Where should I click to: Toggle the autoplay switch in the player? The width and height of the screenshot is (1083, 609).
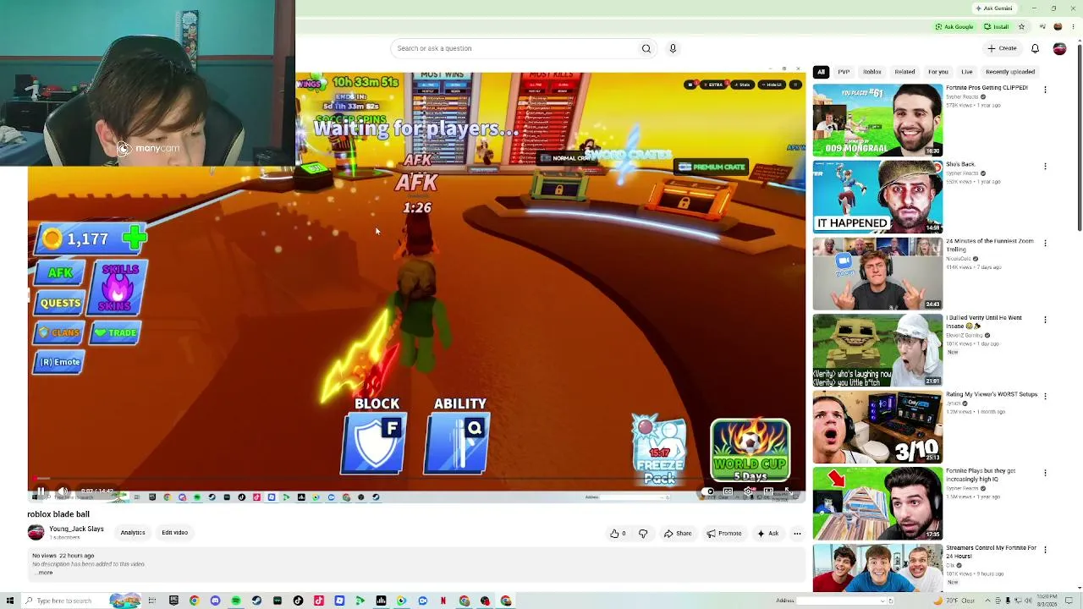click(x=708, y=491)
